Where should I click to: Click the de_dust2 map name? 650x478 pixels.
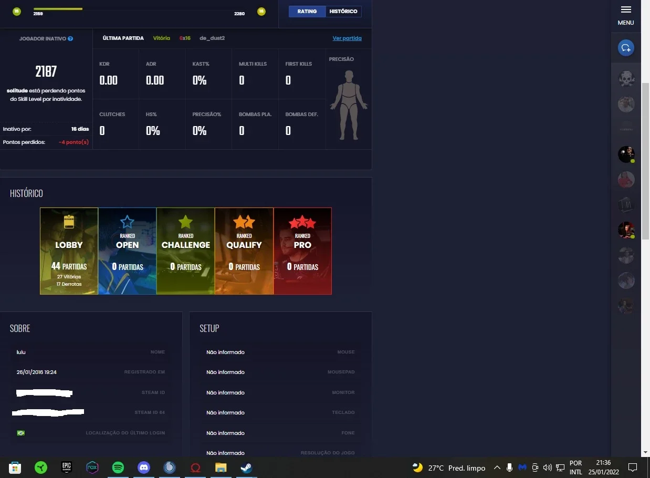212,38
